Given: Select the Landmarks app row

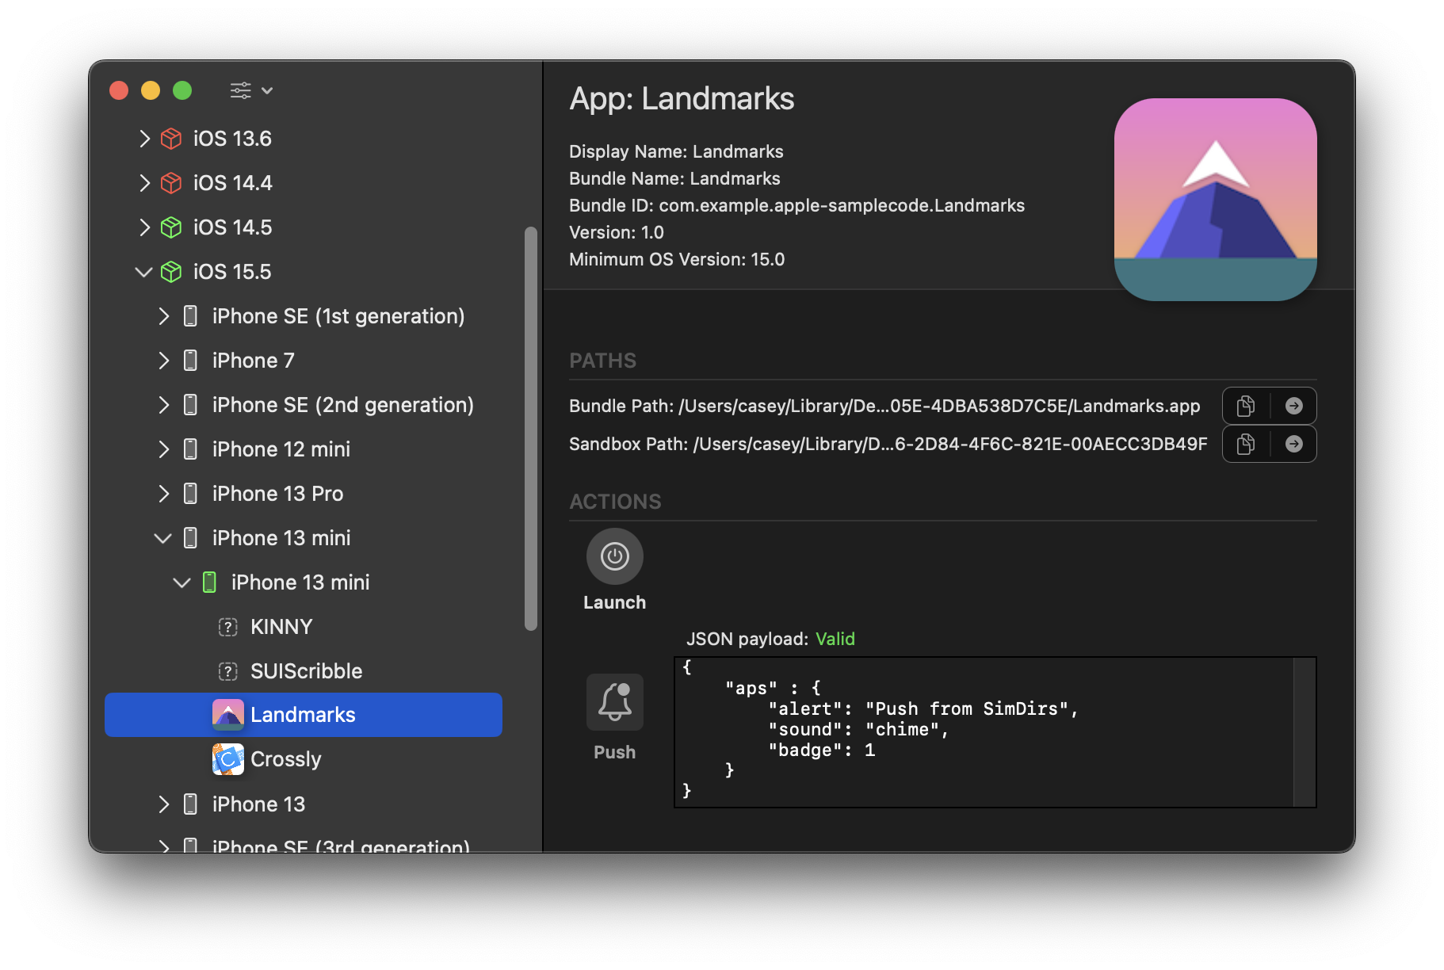Looking at the screenshot, I should coord(304,715).
